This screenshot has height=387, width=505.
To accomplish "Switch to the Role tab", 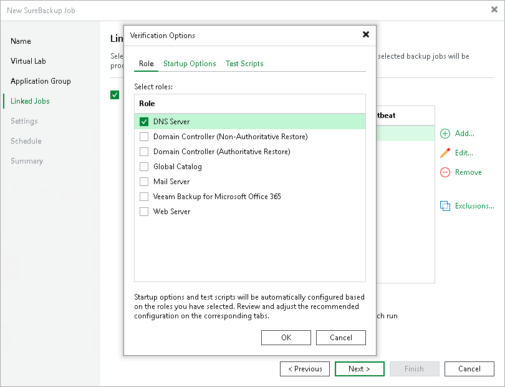I will [x=147, y=64].
